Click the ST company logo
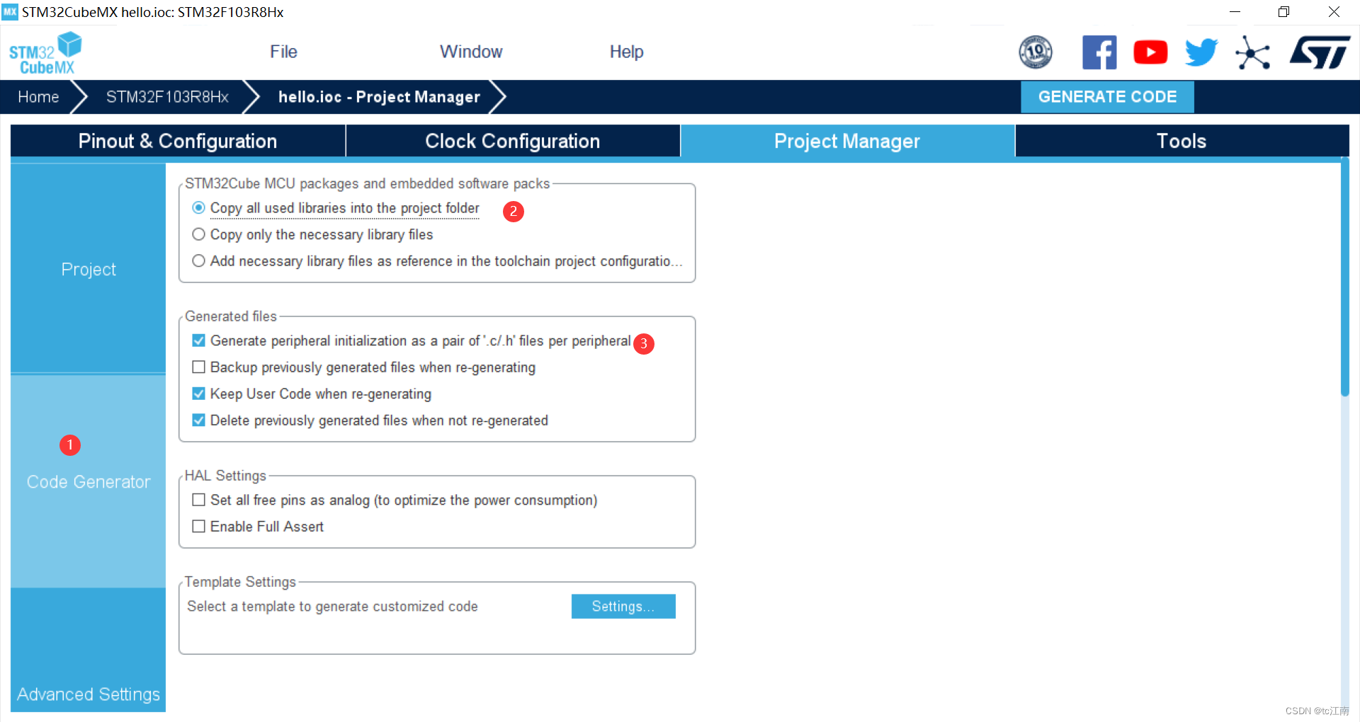This screenshot has height=722, width=1360. (1320, 52)
